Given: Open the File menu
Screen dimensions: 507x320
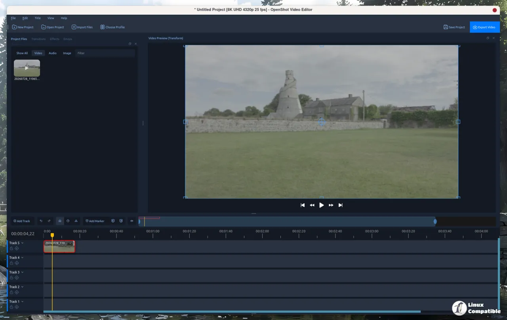Looking at the screenshot, I should [x=13, y=18].
